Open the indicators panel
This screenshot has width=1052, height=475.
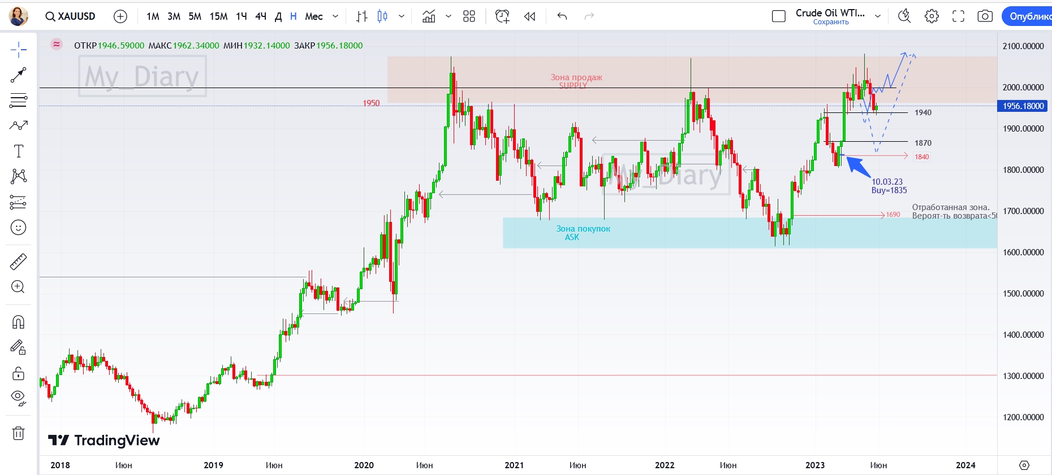(x=429, y=16)
